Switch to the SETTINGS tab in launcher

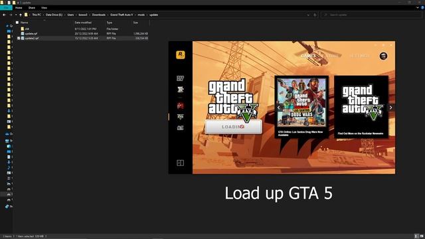pos(359,56)
